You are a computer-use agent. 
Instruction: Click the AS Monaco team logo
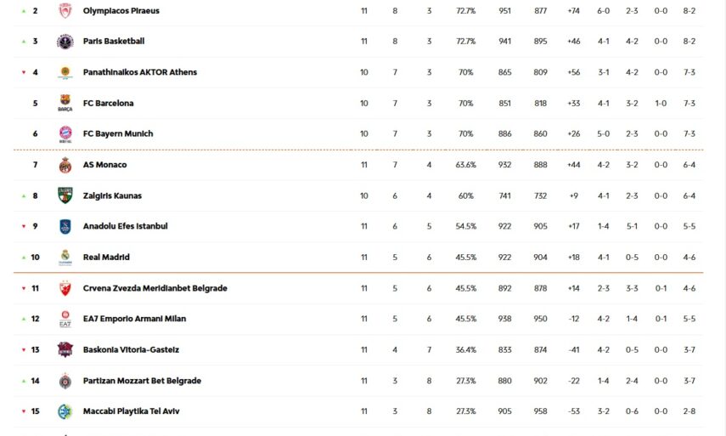coord(65,165)
